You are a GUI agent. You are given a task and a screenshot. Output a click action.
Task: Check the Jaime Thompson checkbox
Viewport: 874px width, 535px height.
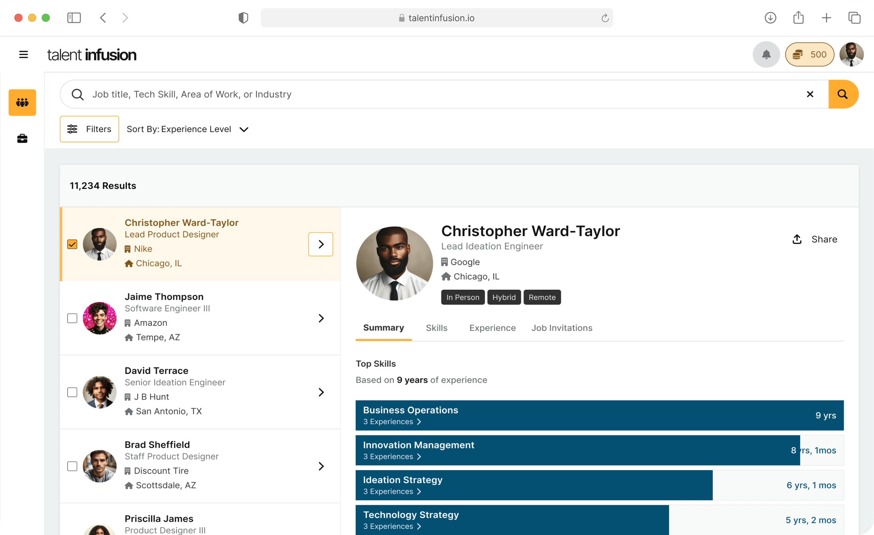[x=72, y=318]
